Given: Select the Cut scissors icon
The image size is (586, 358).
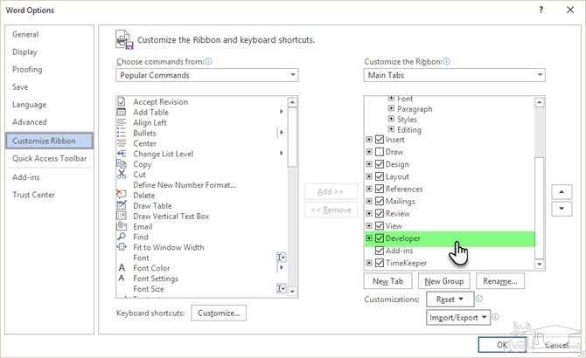Looking at the screenshot, I should (122, 175).
